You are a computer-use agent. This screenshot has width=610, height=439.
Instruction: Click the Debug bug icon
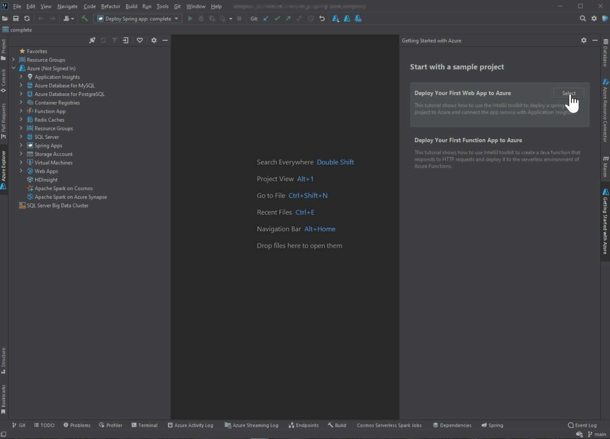click(x=201, y=19)
